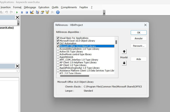Open the Object Browser icon
The width and height of the screenshot is (170, 112).
click(x=47, y=12)
